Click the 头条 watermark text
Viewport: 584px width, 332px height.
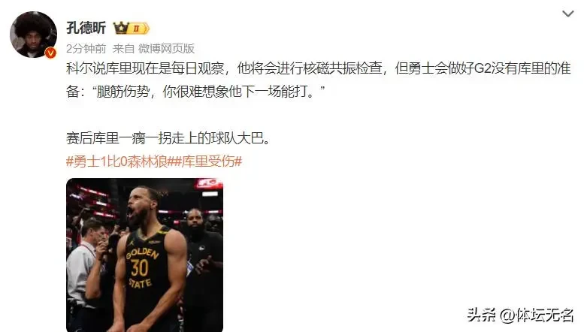point(481,315)
